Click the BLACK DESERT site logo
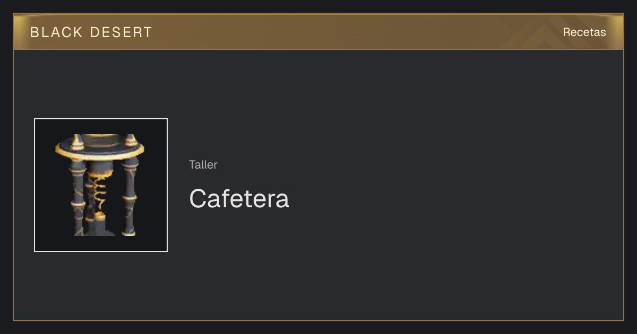Screen dimensions: 637x334 [91, 32]
